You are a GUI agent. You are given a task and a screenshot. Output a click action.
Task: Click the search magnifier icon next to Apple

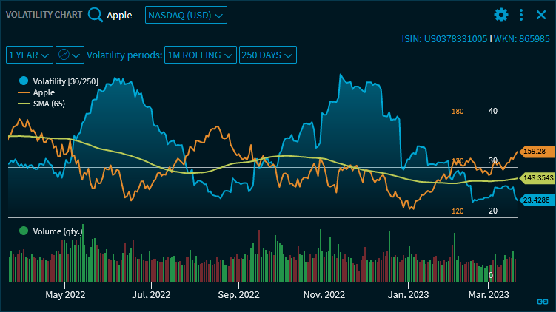pyautogui.click(x=96, y=15)
